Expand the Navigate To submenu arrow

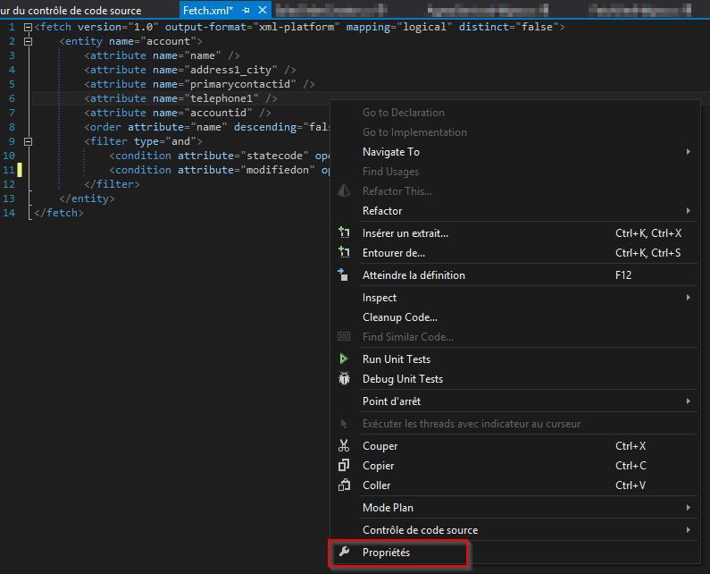point(688,151)
